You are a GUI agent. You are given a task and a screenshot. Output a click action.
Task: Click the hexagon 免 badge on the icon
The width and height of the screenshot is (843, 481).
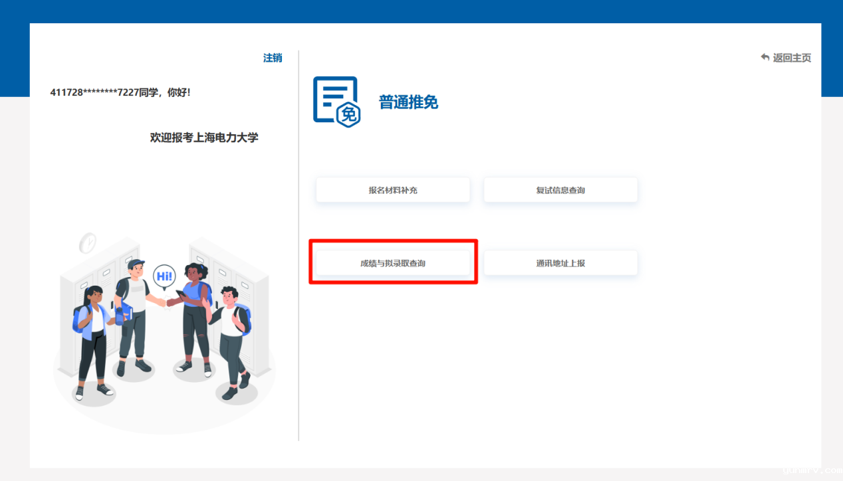(348, 114)
